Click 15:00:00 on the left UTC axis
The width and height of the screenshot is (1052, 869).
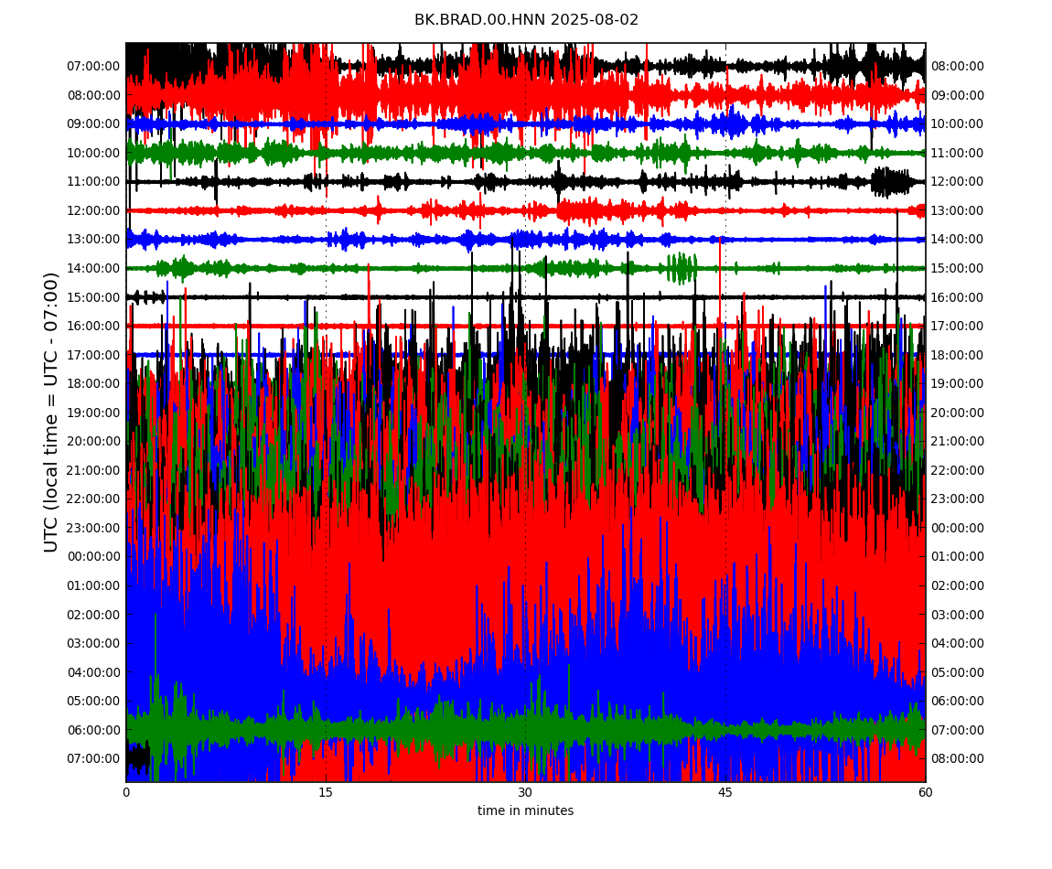[x=93, y=297]
